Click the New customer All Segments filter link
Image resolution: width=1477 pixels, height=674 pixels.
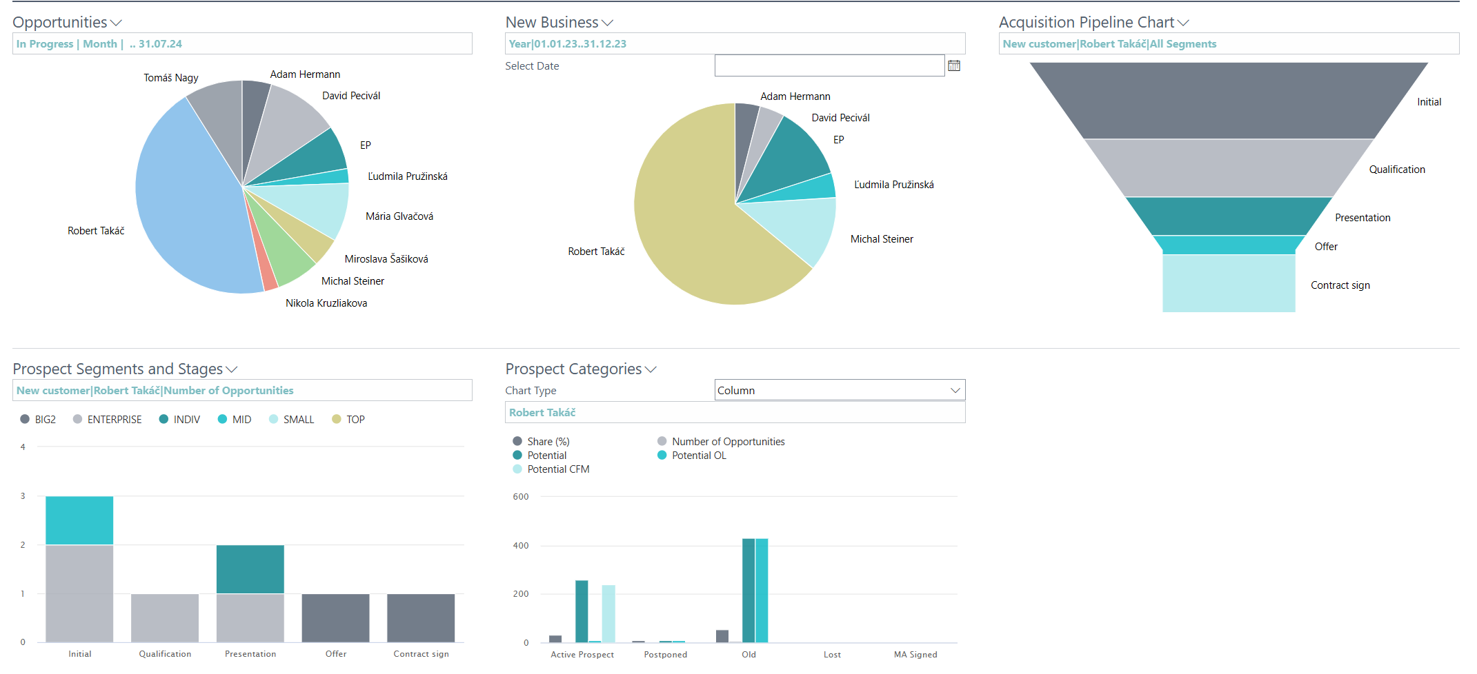(1109, 44)
